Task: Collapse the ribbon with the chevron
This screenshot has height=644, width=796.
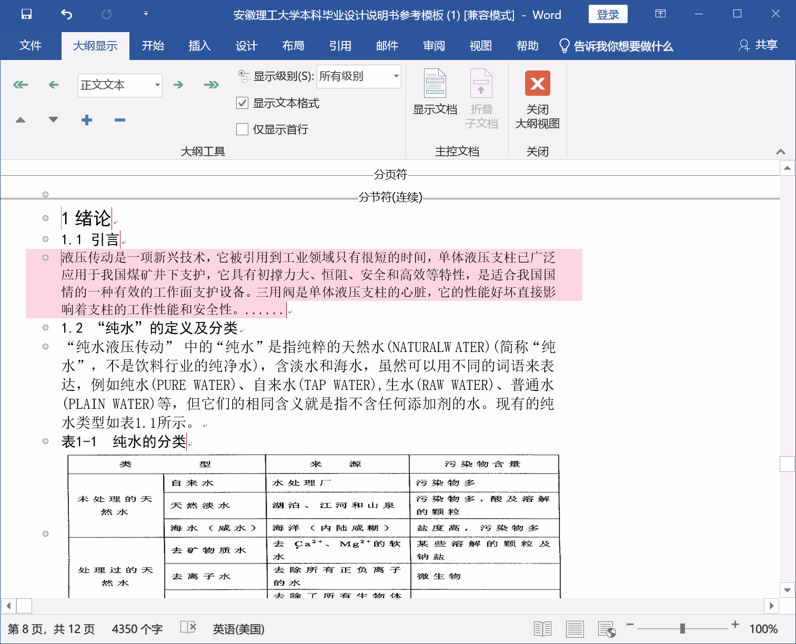Action: point(781,152)
